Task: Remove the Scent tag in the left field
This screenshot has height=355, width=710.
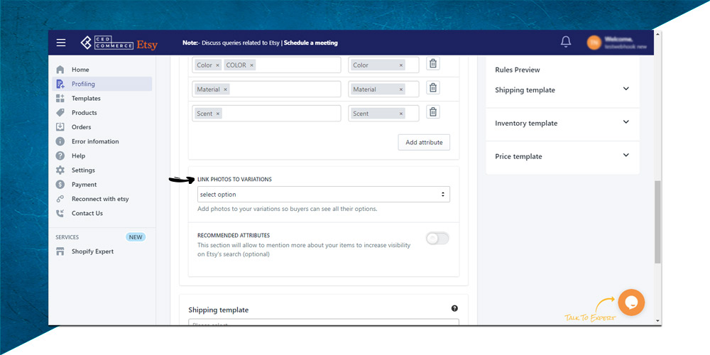Action: click(218, 114)
